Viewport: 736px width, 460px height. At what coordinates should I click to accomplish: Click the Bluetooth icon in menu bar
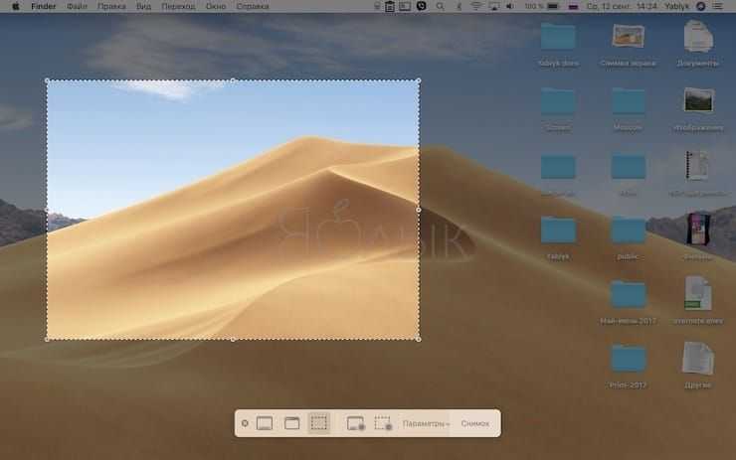click(460, 6)
